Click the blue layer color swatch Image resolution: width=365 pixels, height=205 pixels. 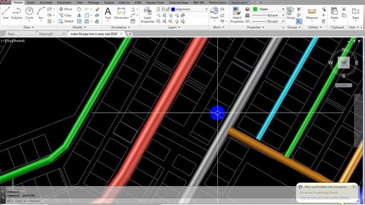pyautogui.click(x=173, y=9)
